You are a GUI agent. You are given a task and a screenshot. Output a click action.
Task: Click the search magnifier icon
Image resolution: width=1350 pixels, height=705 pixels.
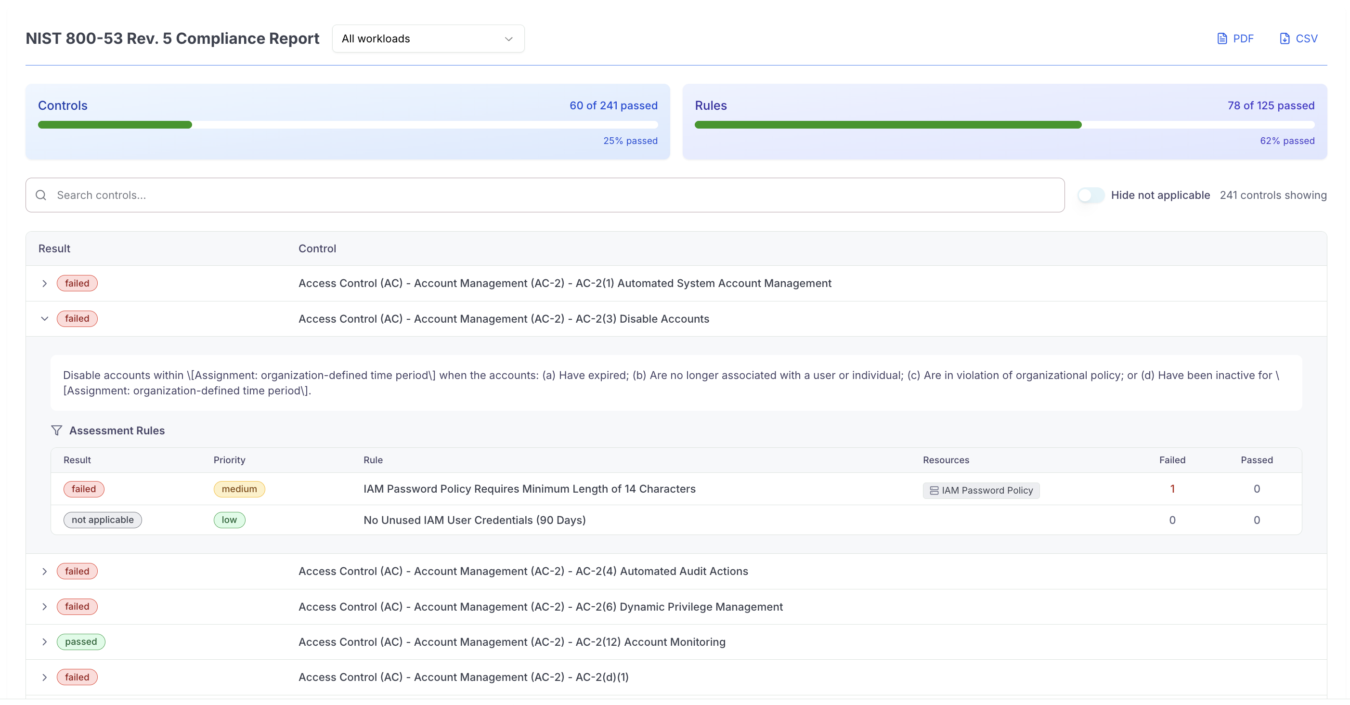click(x=41, y=195)
